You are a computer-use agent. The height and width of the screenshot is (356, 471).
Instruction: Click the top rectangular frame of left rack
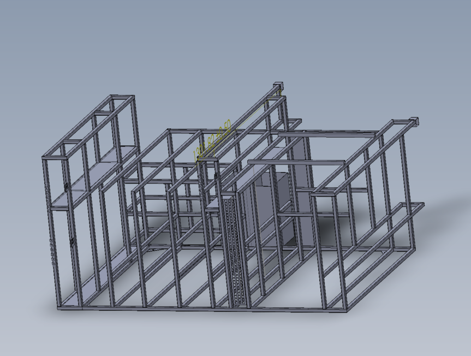coord(88,127)
